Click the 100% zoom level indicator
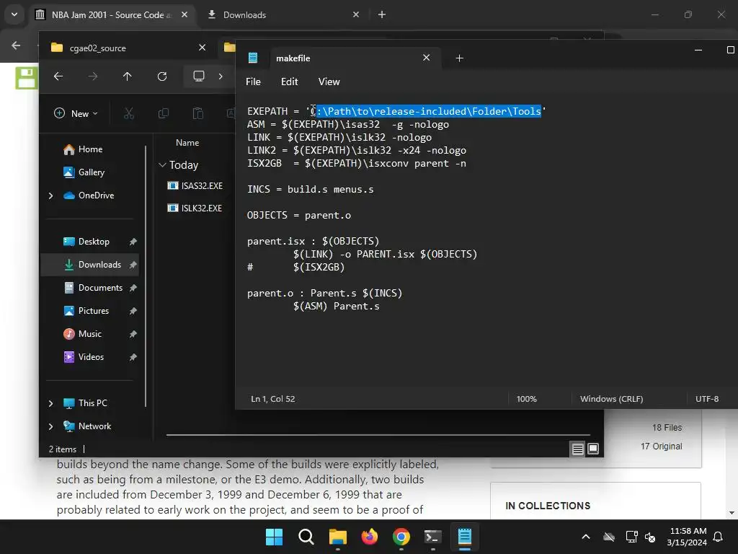Screen dimensions: 738x554 (526, 399)
